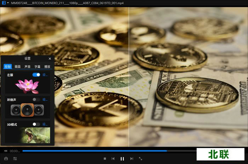Enable the 3D模式 toggle switch
The height and width of the screenshot is (164, 248).
(36, 124)
